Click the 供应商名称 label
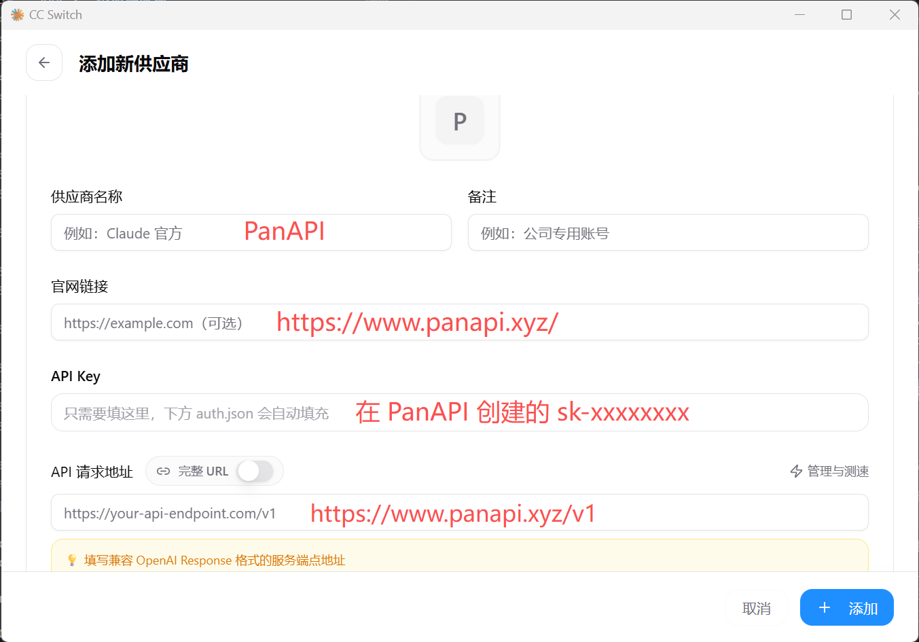 (87, 197)
